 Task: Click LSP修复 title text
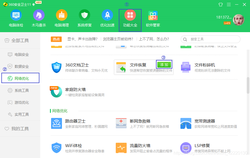(x=202, y=145)
